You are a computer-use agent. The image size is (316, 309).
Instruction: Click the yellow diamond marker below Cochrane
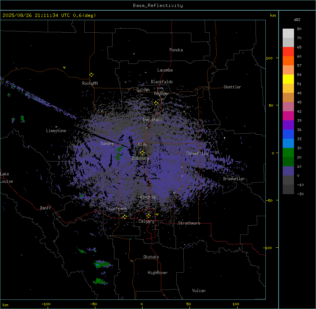125,217
